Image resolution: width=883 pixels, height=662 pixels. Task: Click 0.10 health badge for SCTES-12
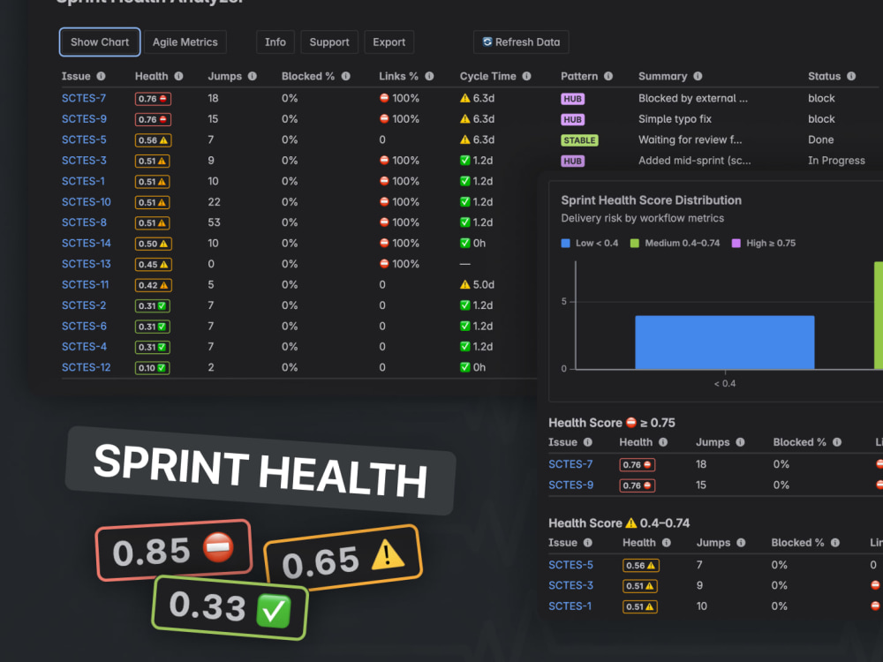(152, 368)
